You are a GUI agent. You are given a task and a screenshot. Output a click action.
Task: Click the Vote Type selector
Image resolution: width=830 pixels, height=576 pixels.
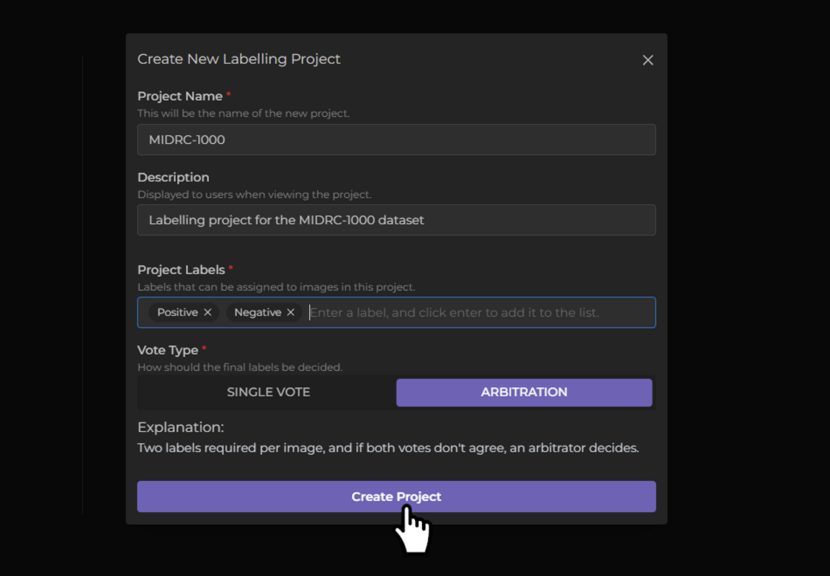tap(396, 392)
